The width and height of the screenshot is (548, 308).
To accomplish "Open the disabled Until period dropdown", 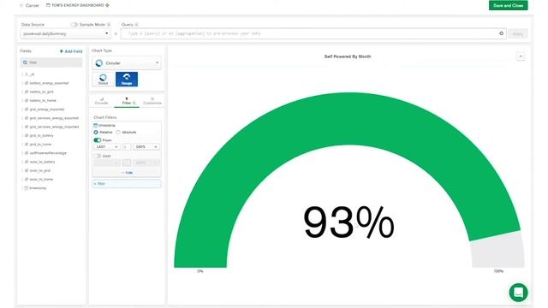I will 107,163.
